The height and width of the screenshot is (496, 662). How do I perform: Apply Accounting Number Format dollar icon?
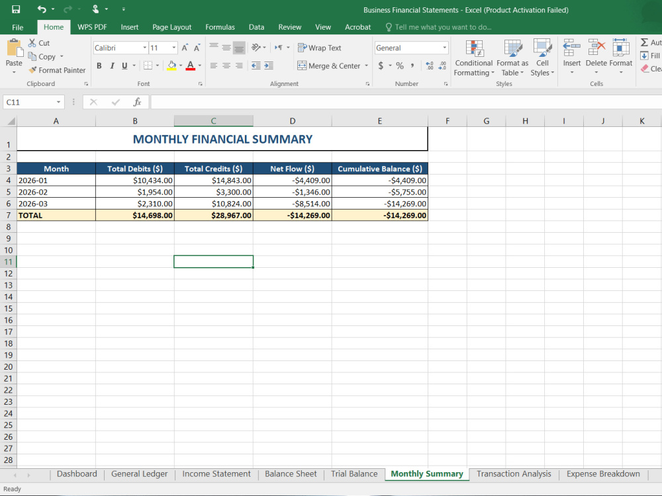tap(381, 65)
